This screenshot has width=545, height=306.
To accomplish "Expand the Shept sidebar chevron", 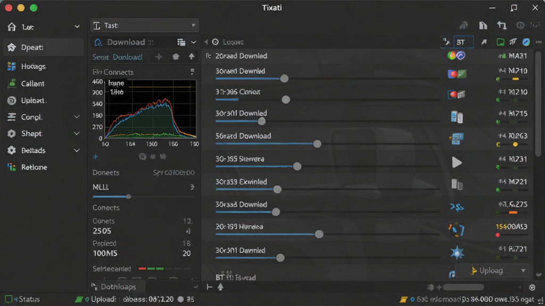I will 77,133.
